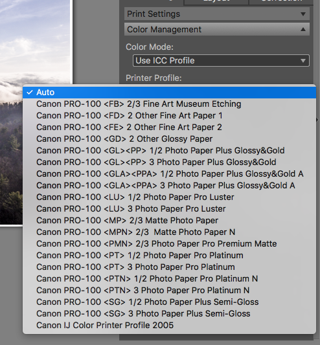
Task: Choose LU 1/2 Photo Paper Pro Luster
Action: click(169, 197)
